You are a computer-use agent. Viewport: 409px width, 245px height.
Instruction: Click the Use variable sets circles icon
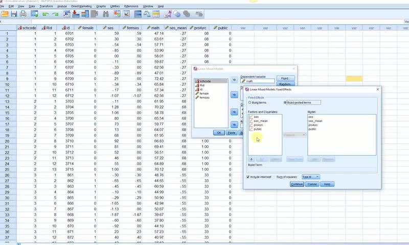pyautogui.click(x=177, y=14)
